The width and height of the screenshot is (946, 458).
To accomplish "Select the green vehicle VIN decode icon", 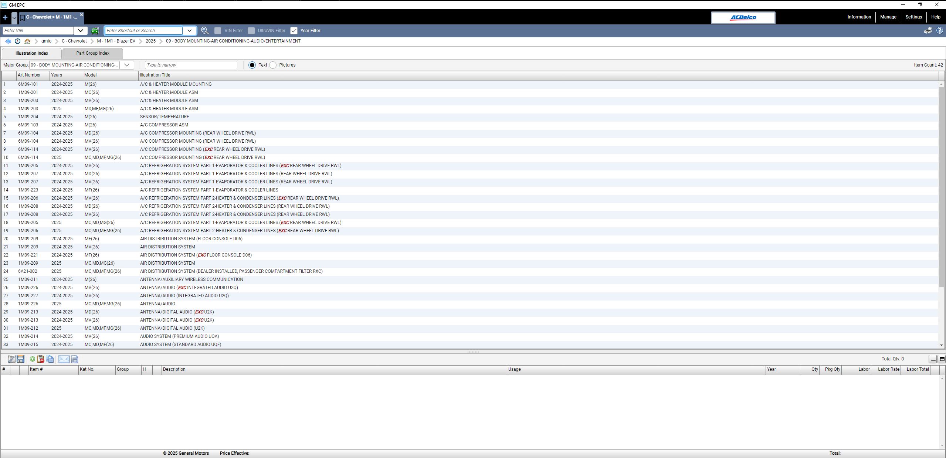I will 95,31.
